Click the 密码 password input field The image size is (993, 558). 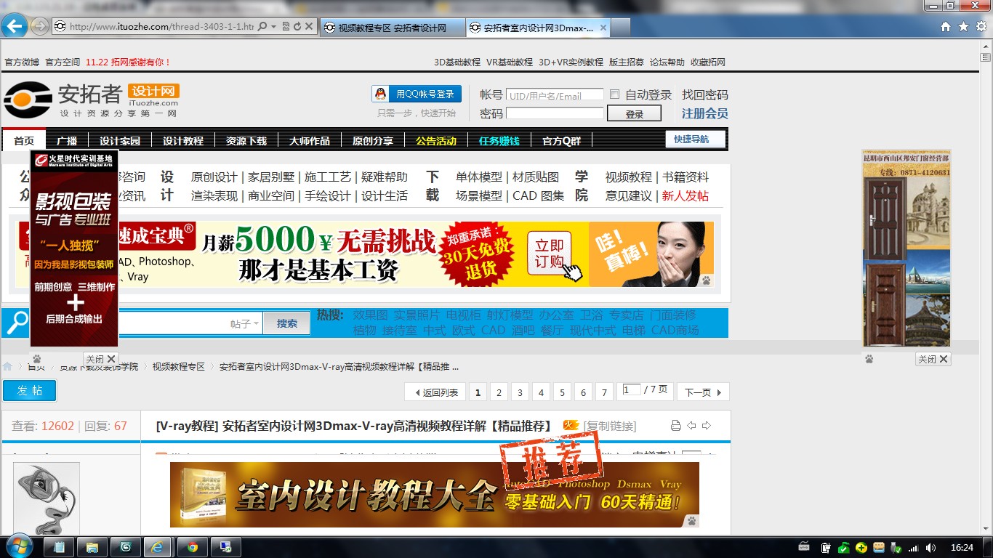coord(555,113)
